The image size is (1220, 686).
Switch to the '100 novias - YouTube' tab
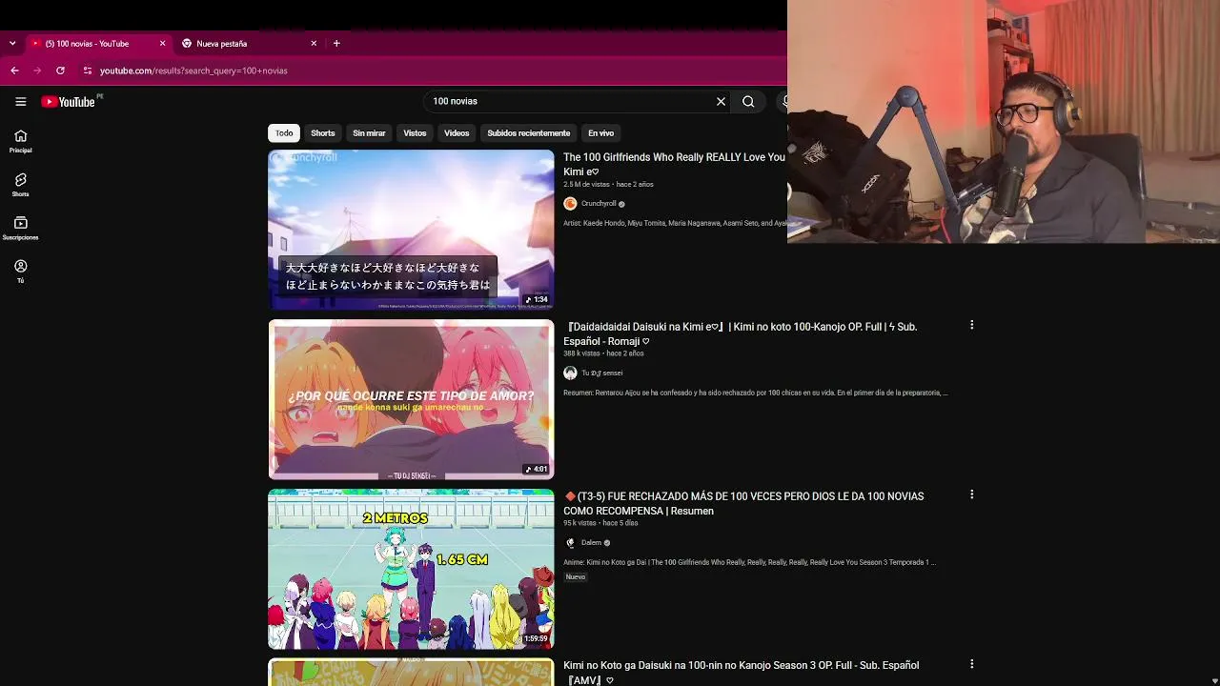(x=97, y=43)
